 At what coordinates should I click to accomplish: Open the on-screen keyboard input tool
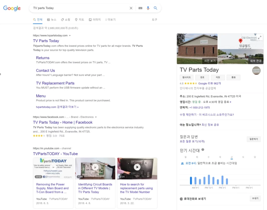[140, 8]
